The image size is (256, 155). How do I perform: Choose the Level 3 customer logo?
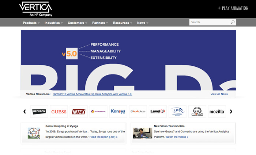158,112
